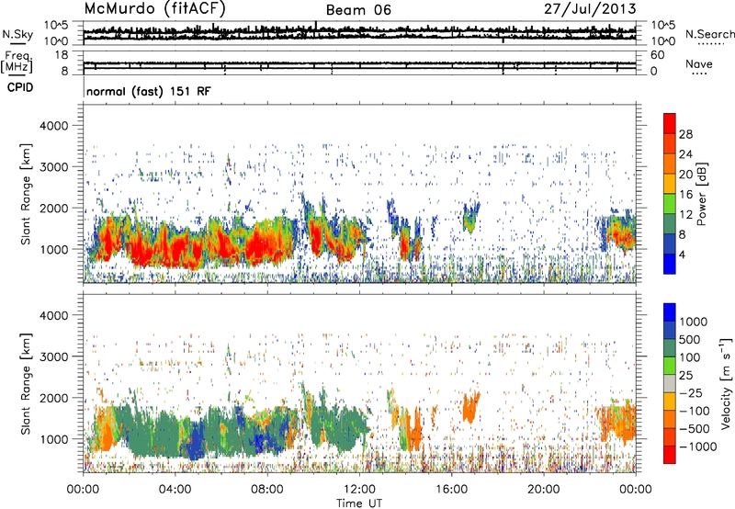
Task: Click the '3000' tick of Power panel range axis
Action: tap(53, 167)
